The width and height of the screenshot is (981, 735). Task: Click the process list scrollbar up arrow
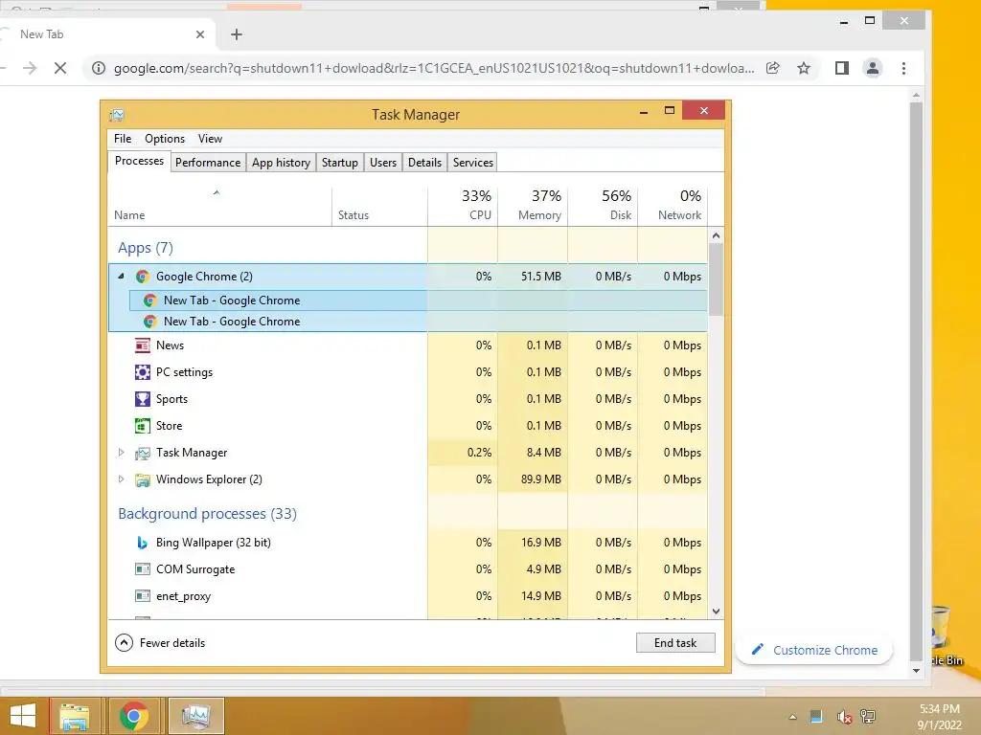tap(717, 235)
